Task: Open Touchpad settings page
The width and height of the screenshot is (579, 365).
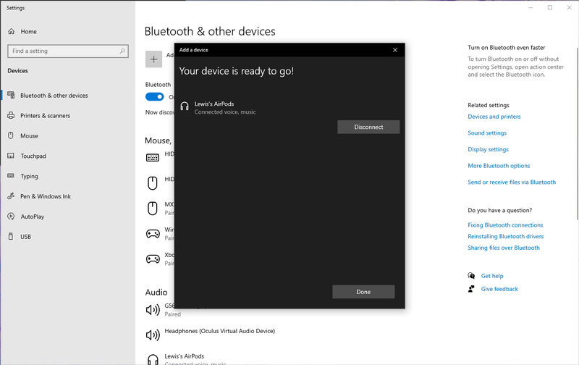Action: (x=33, y=156)
